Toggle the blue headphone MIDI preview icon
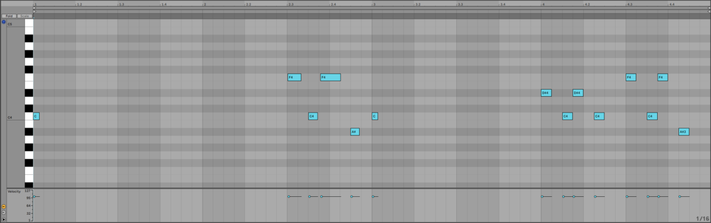711x223 pixels. pyautogui.click(x=4, y=21)
